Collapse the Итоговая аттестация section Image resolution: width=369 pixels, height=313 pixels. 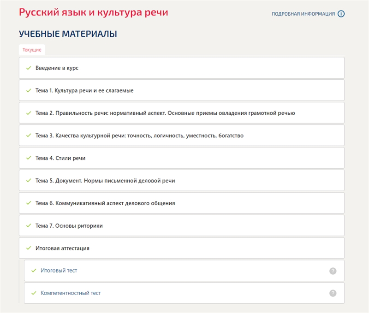point(181,248)
